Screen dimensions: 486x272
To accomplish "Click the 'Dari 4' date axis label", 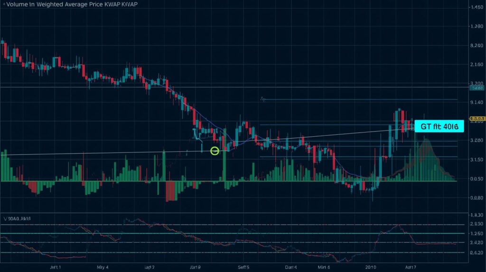I will coord(291,267).
